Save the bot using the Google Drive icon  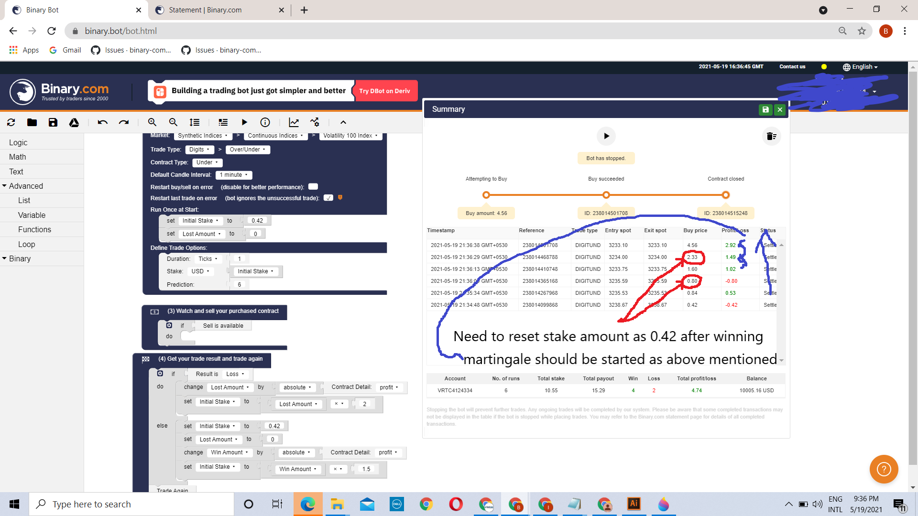(74, 122)
